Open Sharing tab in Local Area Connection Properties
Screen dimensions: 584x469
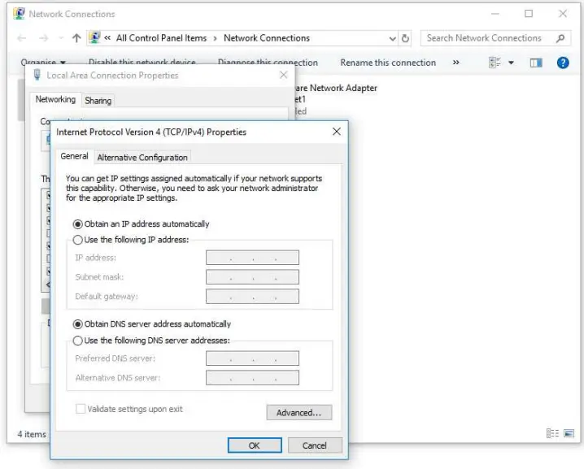[x=98, y=101]
